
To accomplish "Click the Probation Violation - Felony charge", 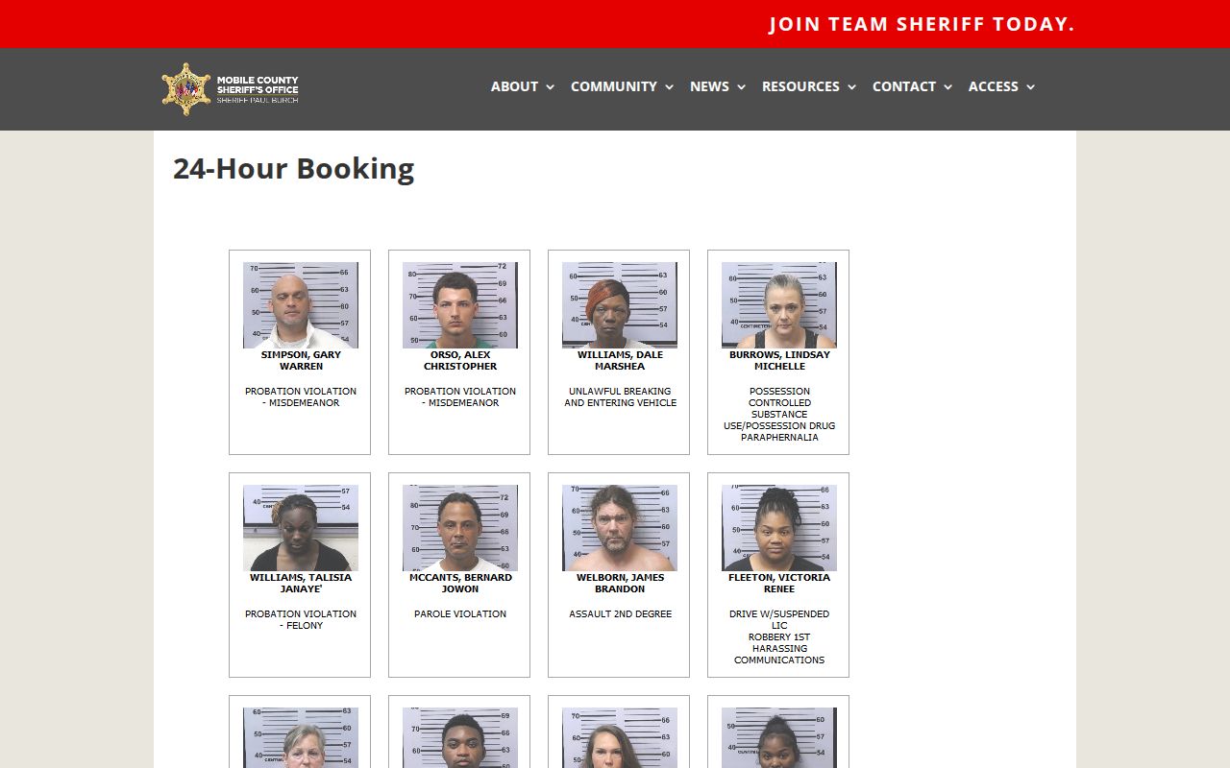I will pos(301,620).
